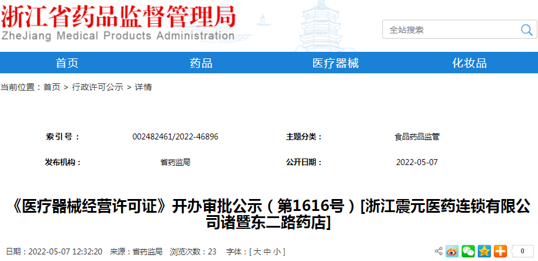Click the 详情 breadcrumb item
The height and width of the screenshot is (261, 538).
(143, 87)
